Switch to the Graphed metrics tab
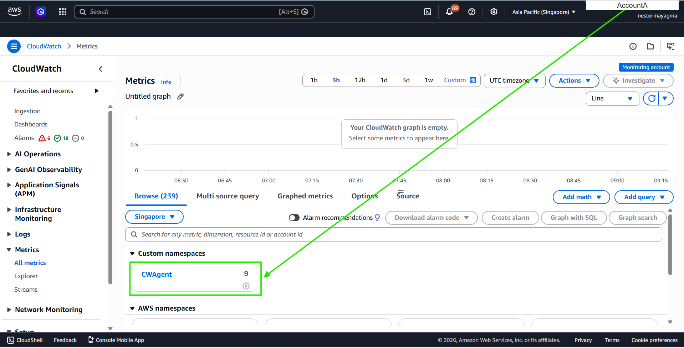684x348 pixels. click(305, 196)
